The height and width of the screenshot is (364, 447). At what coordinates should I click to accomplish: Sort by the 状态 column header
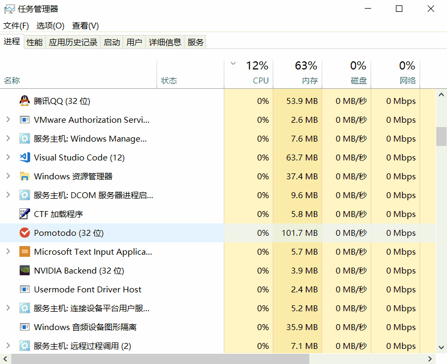(190, 74)
